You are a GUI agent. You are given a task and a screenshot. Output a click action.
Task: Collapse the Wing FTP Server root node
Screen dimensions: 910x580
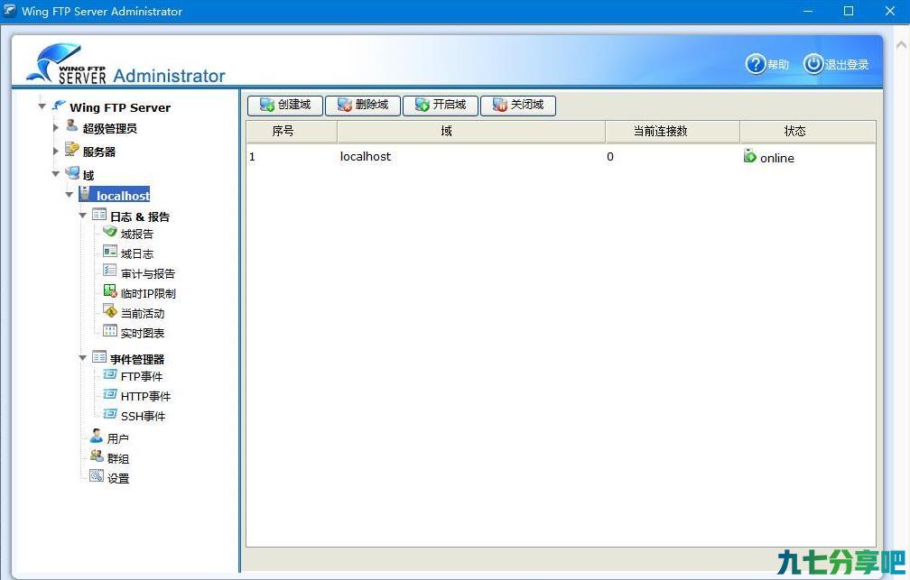point(42,106)
